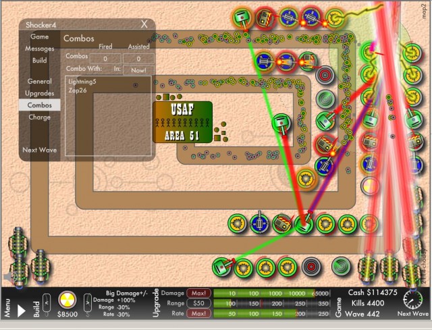
Task: Go to next build tower with down arrow
Action: click(88, 303)
